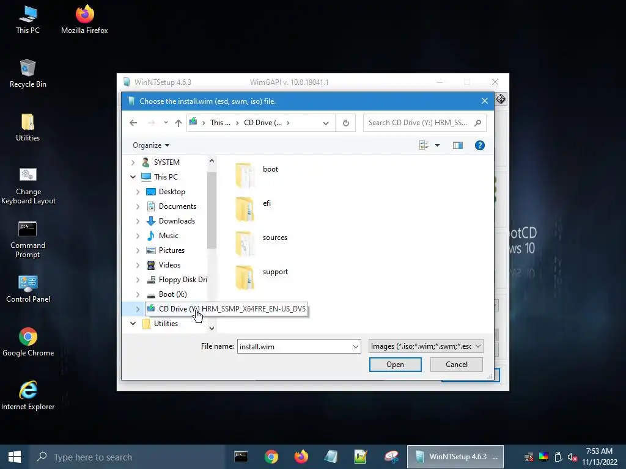
Task: Click the muted volume tray icon
Action: coord(572,457)
